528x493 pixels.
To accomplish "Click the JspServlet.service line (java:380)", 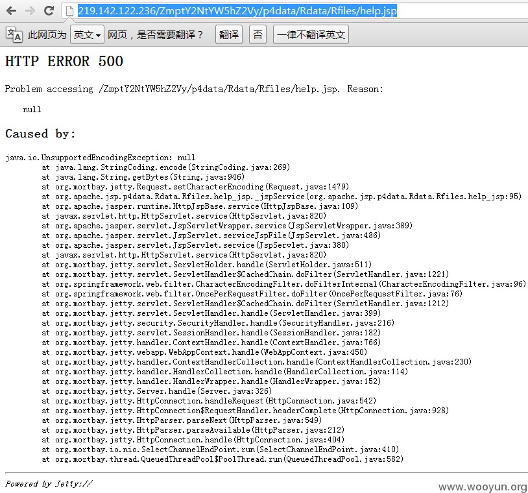I will [x=195, y=245].
